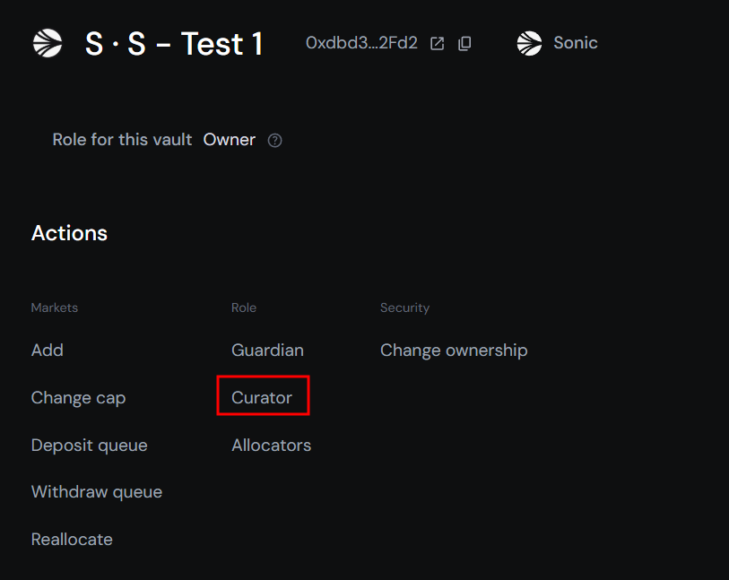This screenshot has height=580, width=729.
Task: Open the Change cap action
Action: [x=78, y=397]
